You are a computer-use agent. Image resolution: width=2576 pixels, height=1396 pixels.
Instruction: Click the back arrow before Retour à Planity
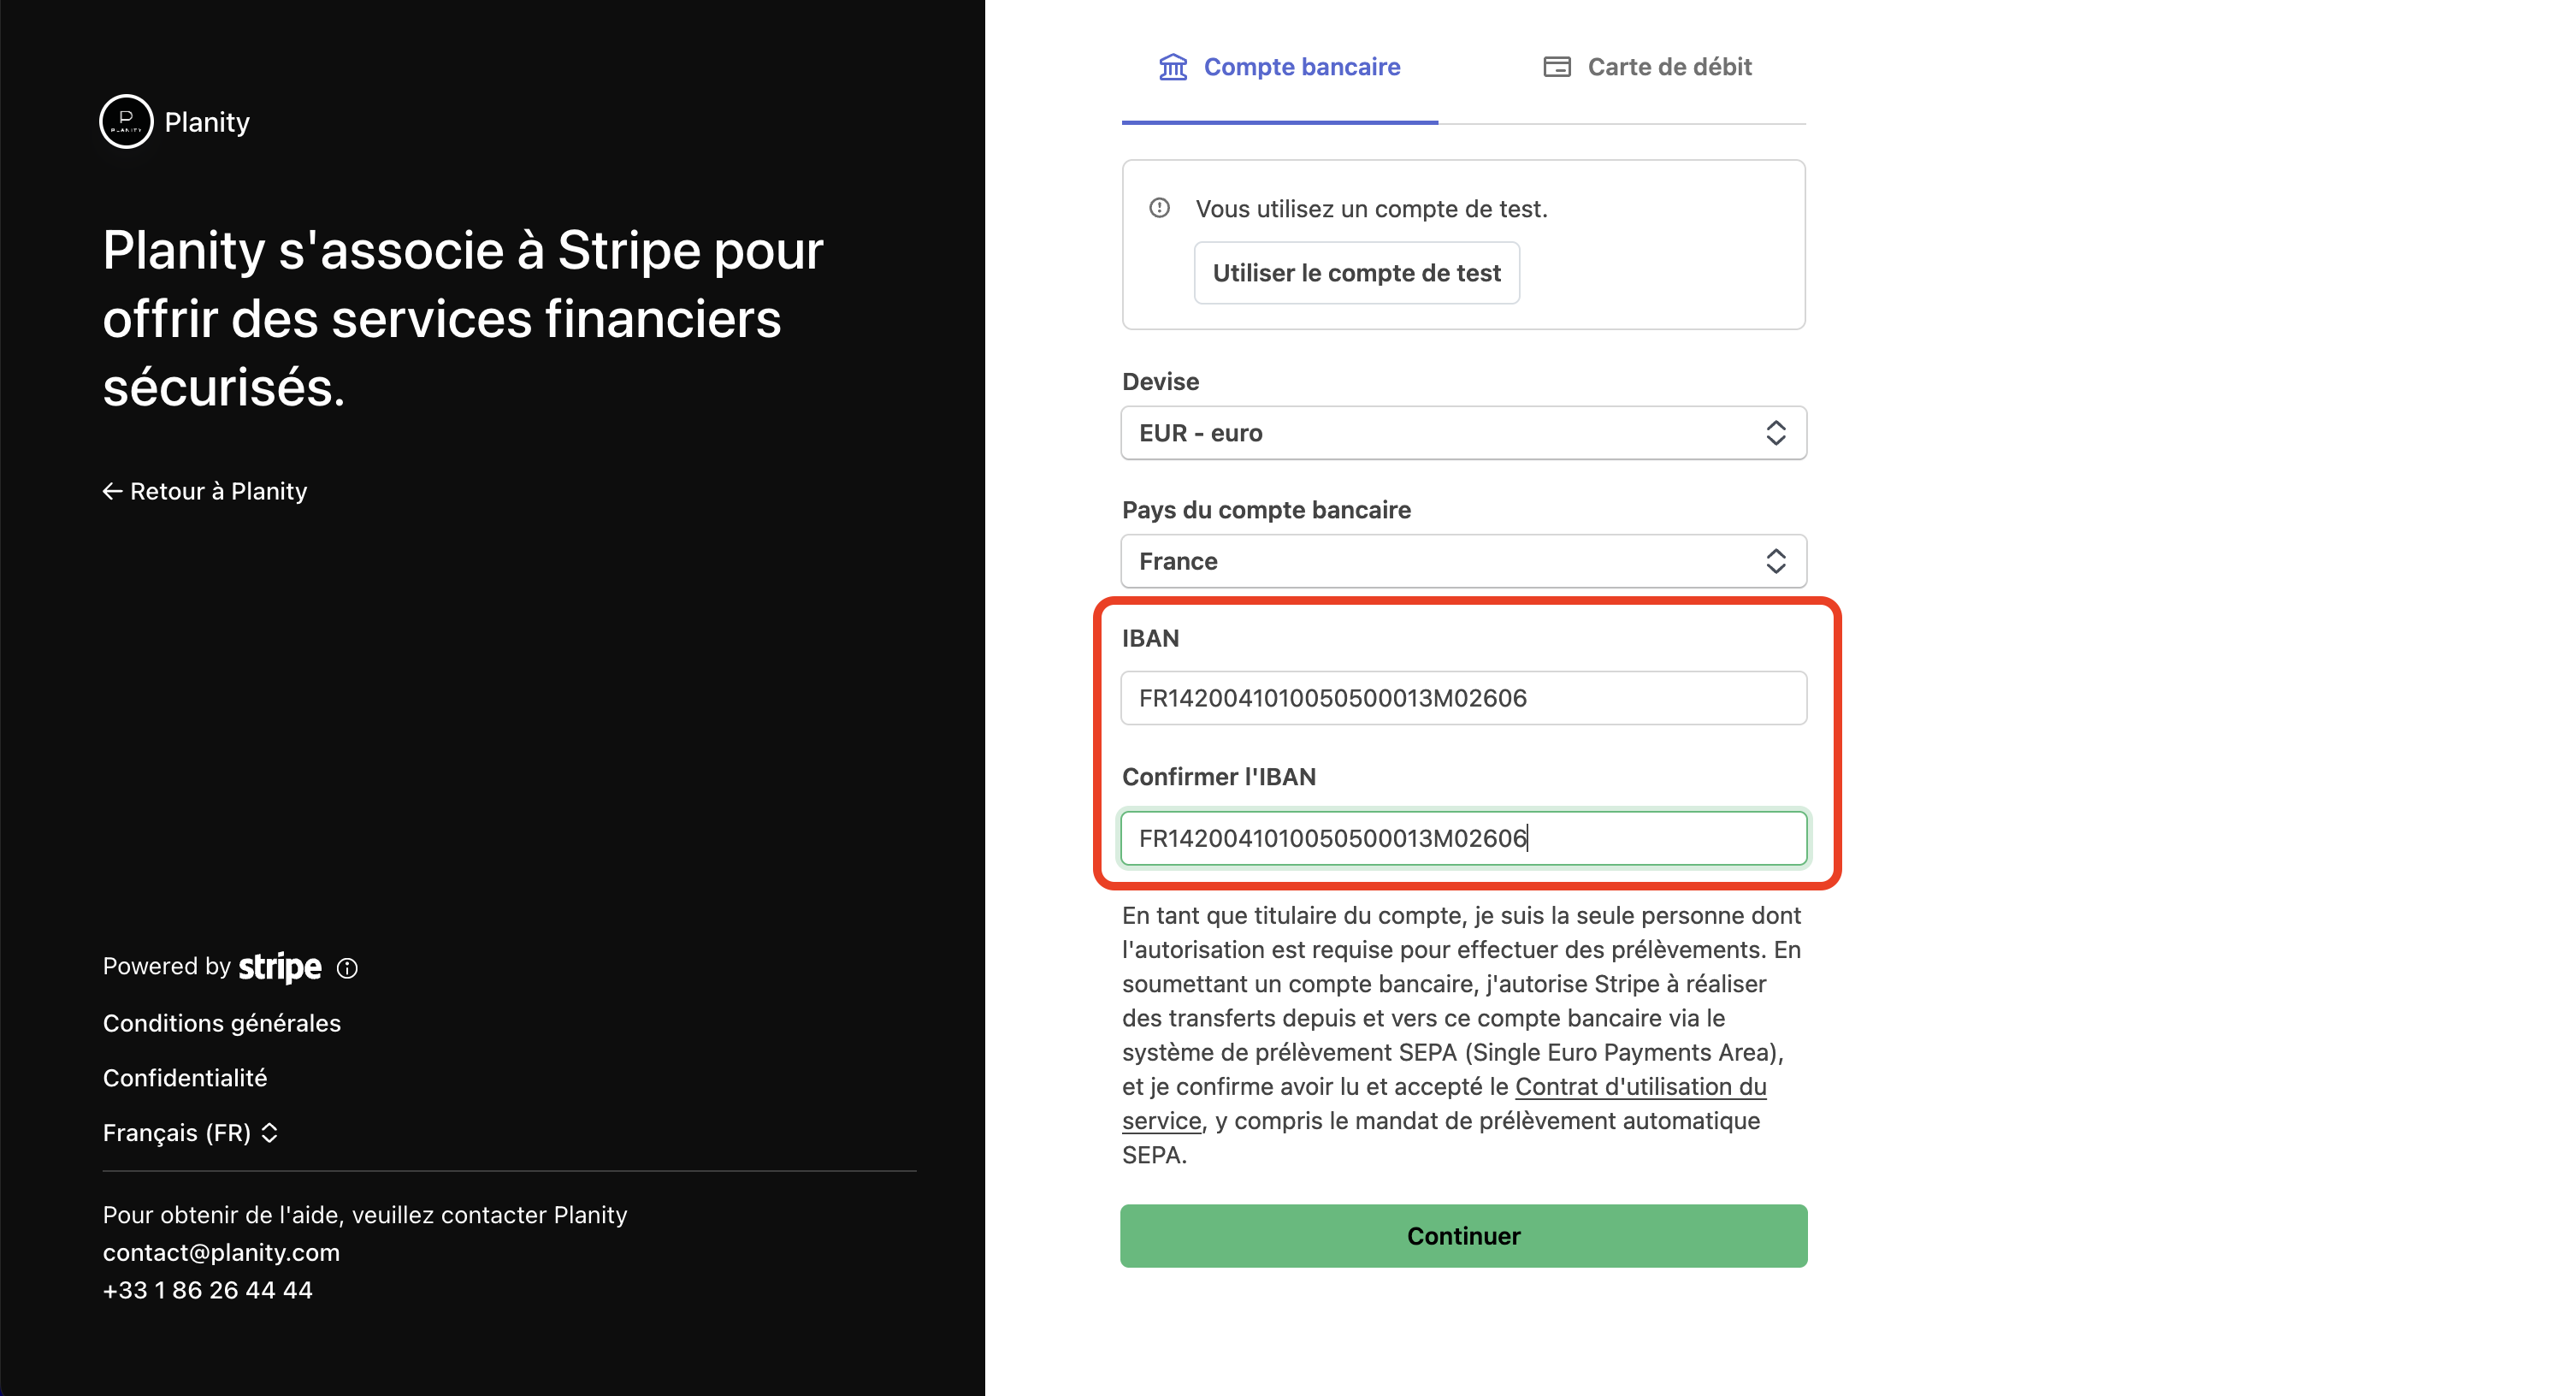112,491
